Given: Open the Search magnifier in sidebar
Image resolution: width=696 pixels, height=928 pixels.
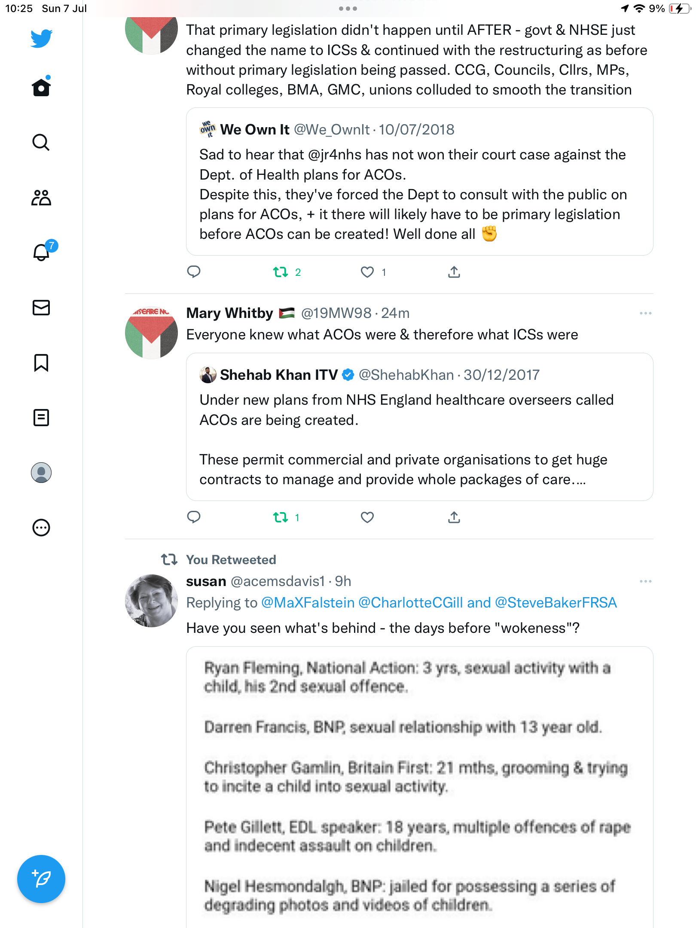Looking at the screenshot, I should [41, 143].
